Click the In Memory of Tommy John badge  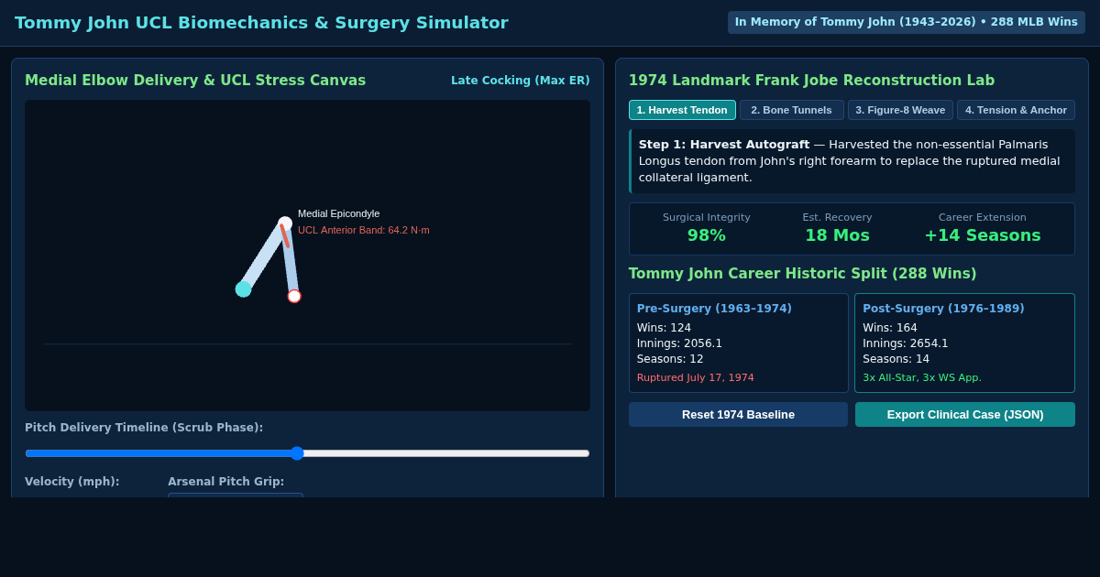pyautogui.click(x=907, y=22)
